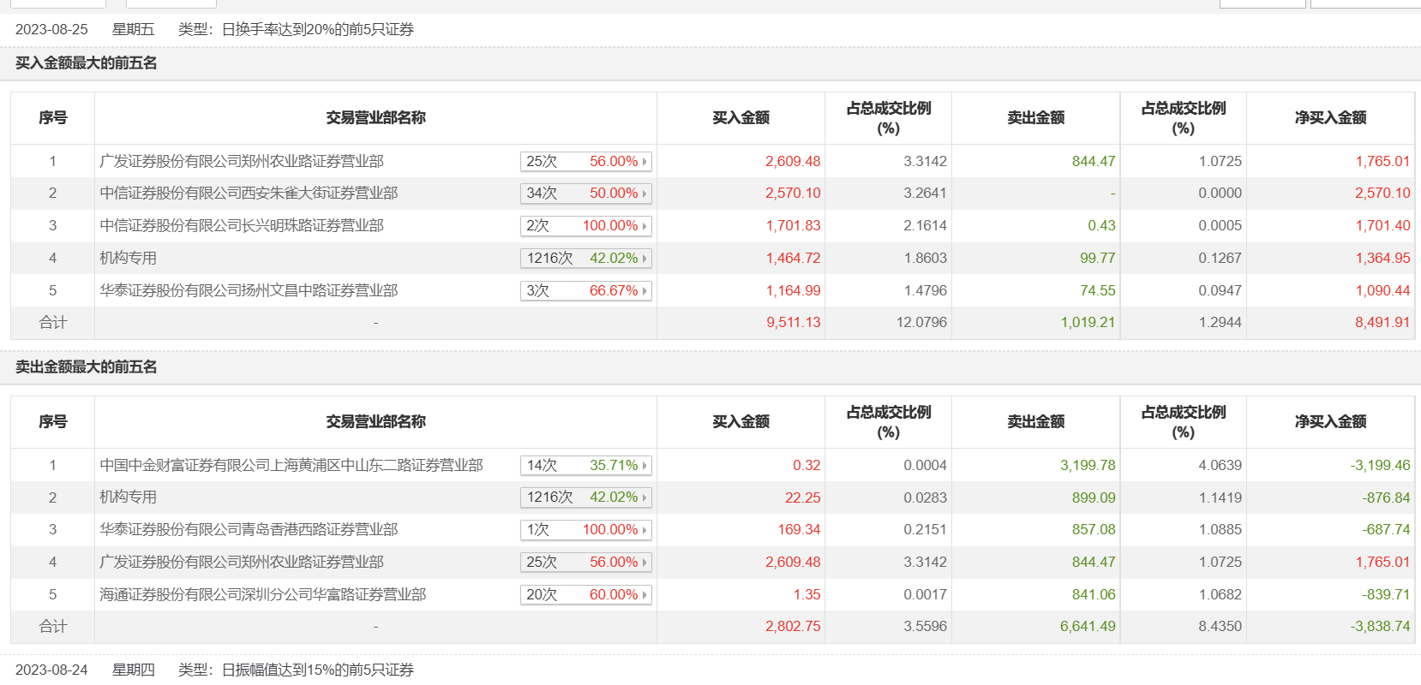
Task: Expand 1216次 42.02% badge in the sell table
Action: coord(585,497)
